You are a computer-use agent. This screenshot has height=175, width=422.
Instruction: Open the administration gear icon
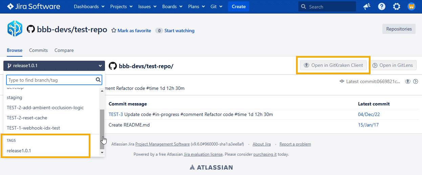[x=397, y=6]
